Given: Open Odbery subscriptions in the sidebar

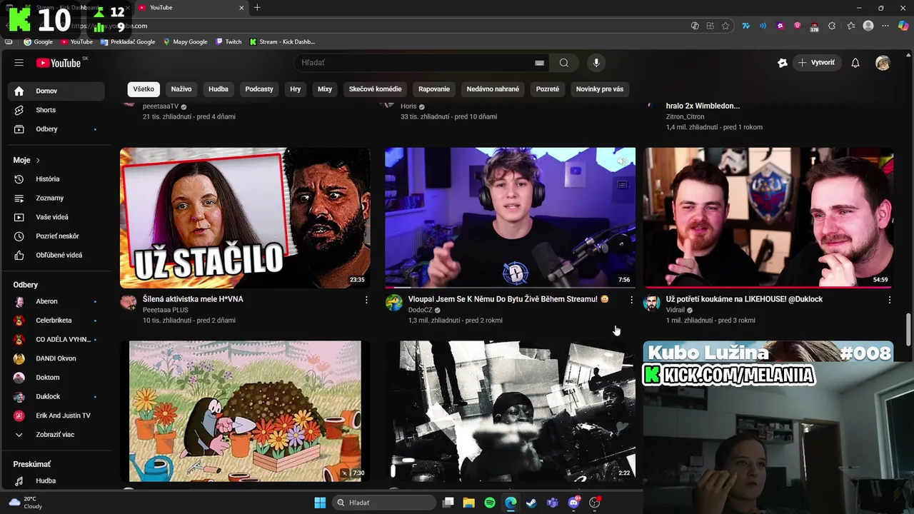Looking at the screenshot, I should pos(56,129).
